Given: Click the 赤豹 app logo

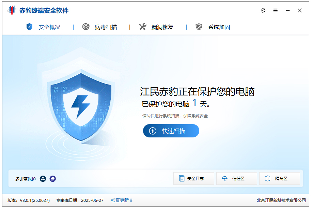Looking at the screenshot, I should 12,10.
